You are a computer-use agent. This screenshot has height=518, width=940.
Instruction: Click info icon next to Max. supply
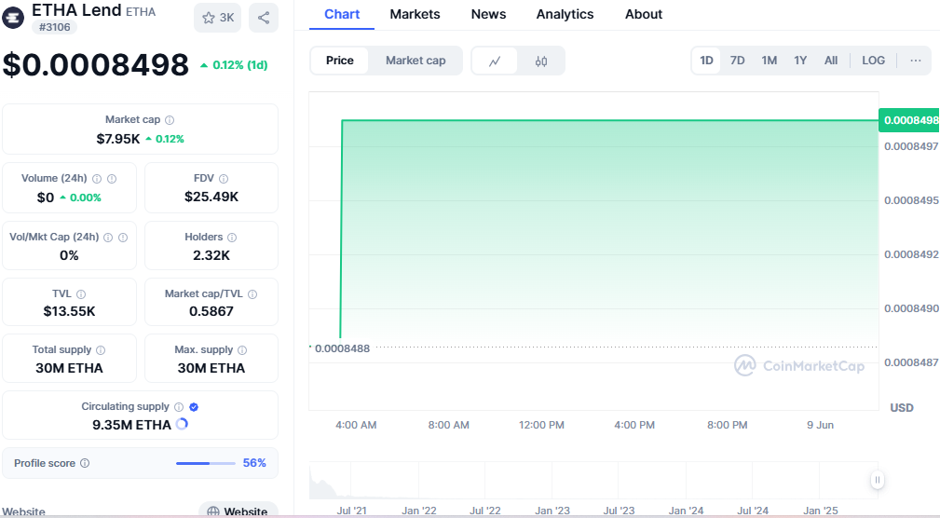click(x=242, y=350)
